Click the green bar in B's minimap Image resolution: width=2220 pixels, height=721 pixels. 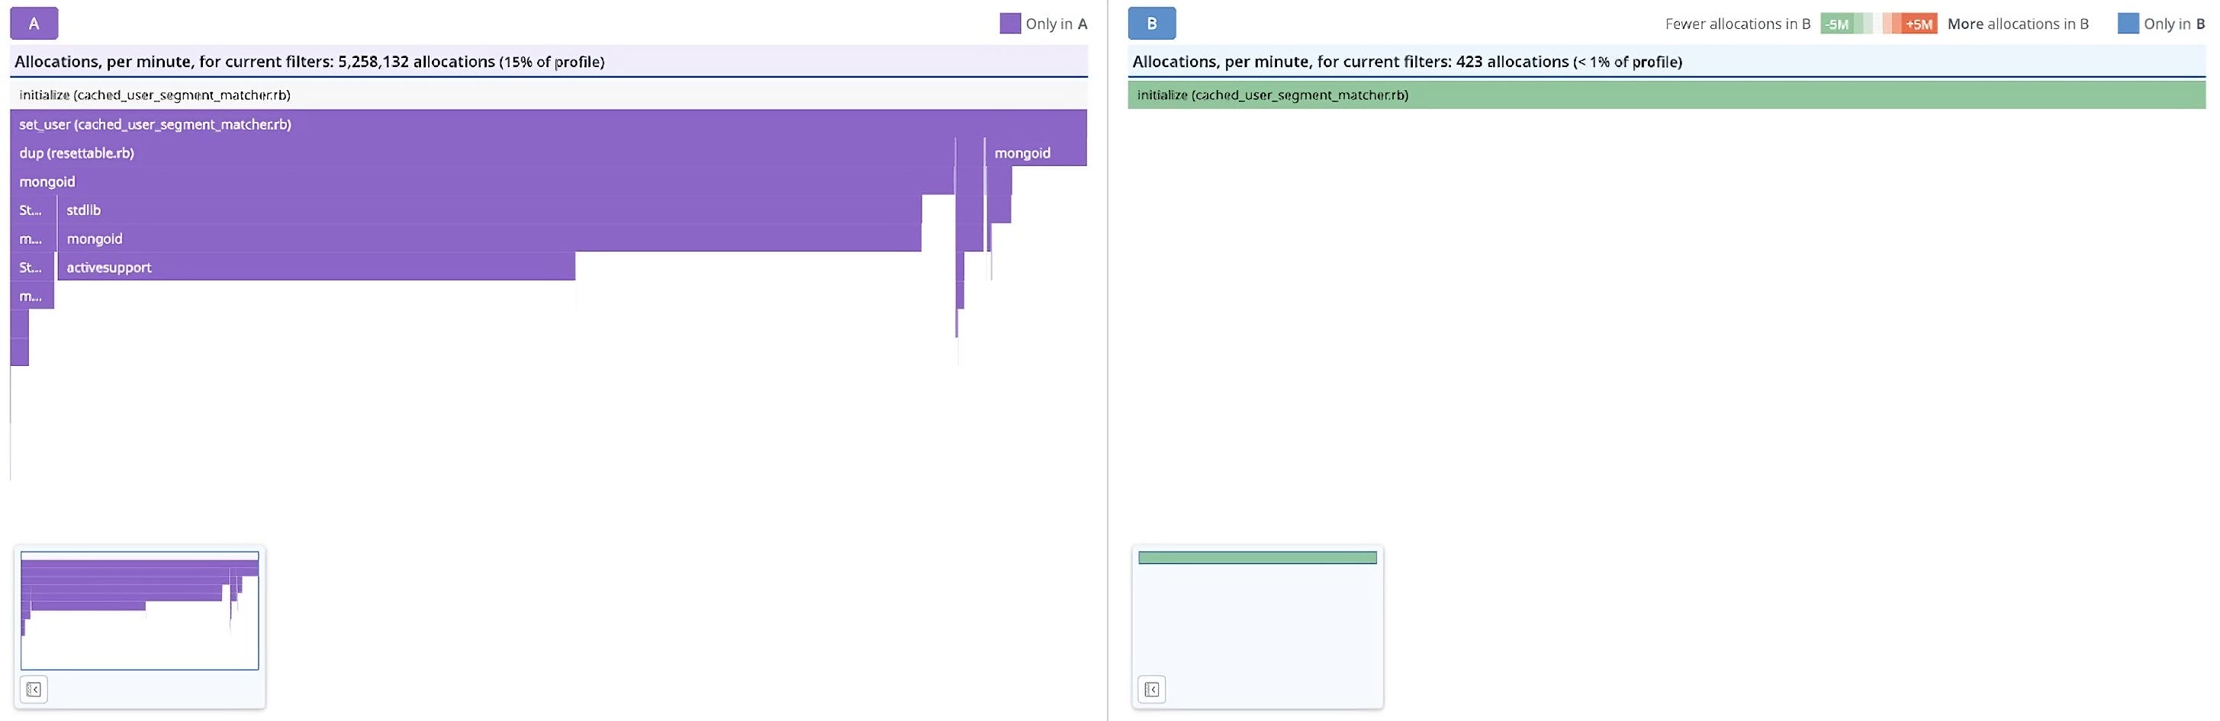click(1257, 558)
